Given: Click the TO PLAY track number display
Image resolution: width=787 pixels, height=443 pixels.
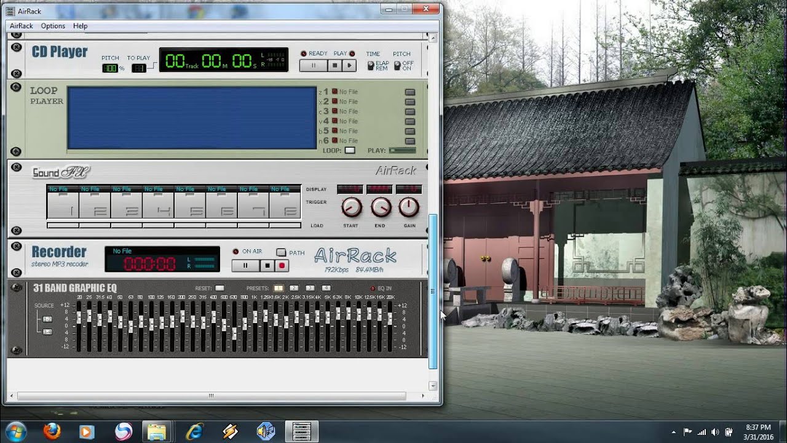Looking at the screenshot, I should click(x=139, y=68).
